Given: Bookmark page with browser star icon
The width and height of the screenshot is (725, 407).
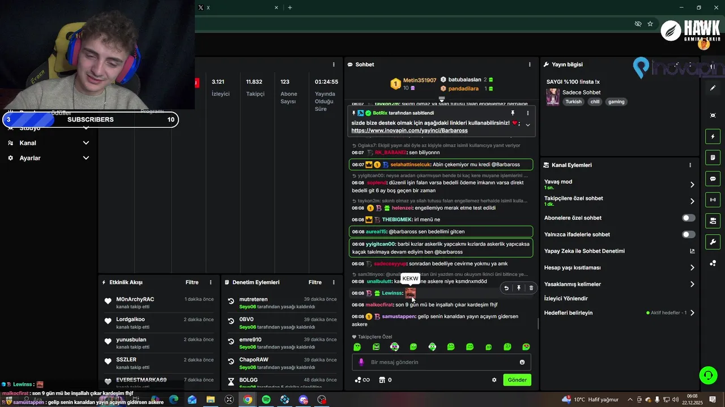Looking at the screenshot, I should click(x=650, y=24).
